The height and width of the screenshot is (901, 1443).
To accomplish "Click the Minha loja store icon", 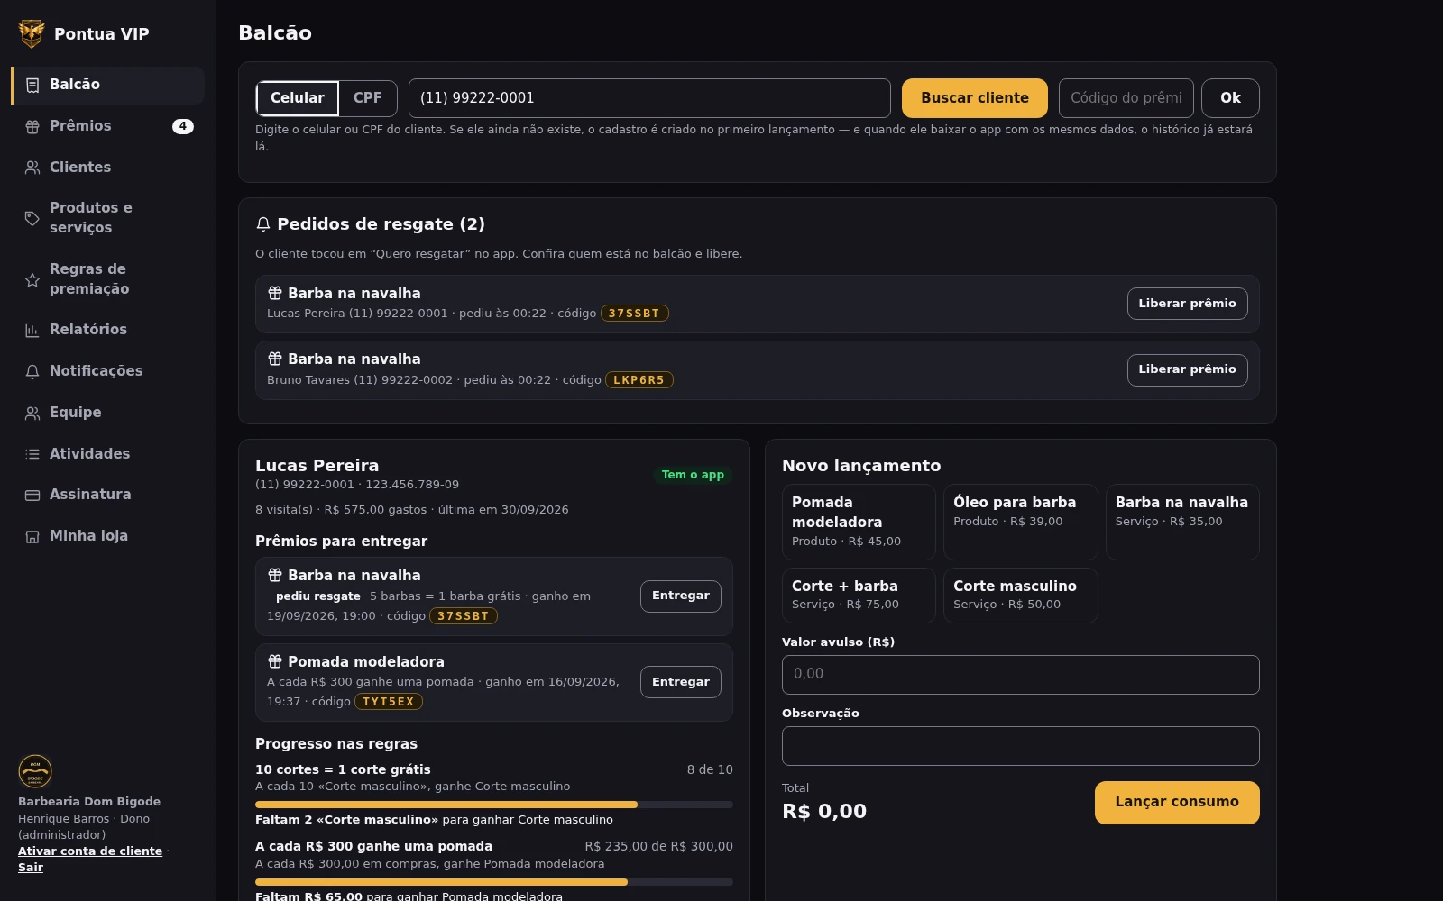I will click(x=32, y=536).
